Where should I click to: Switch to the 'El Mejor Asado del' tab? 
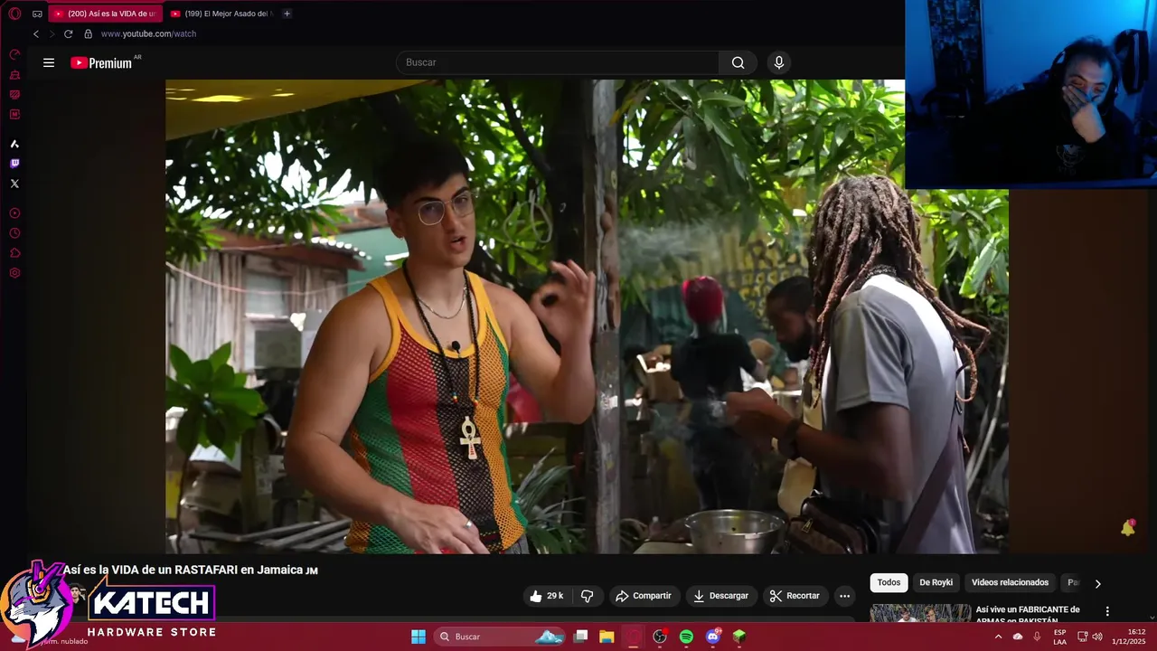(x=221, y=14)
